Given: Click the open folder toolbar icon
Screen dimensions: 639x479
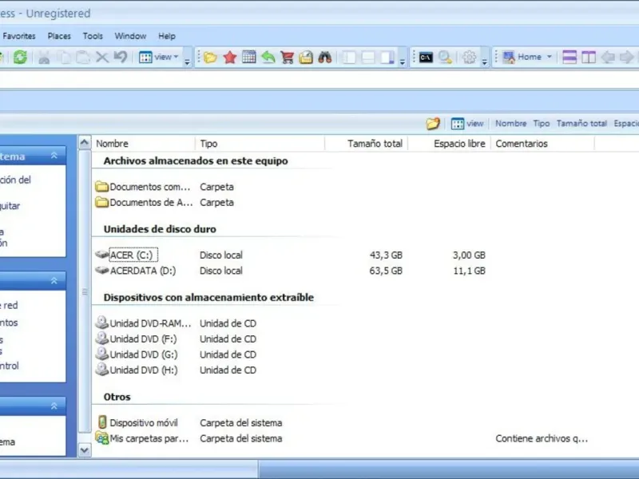Looking at the screenshot, I should [x=210, y=57].
